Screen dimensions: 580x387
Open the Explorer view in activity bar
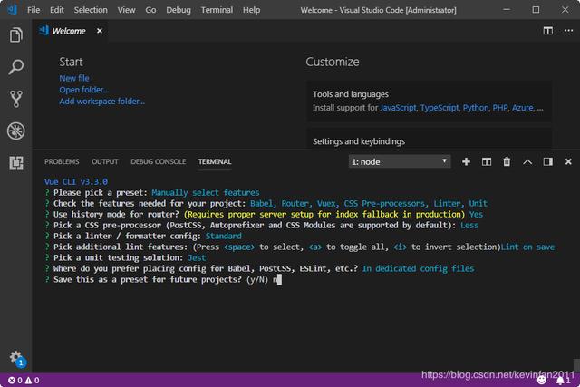[x=16, y=35]
